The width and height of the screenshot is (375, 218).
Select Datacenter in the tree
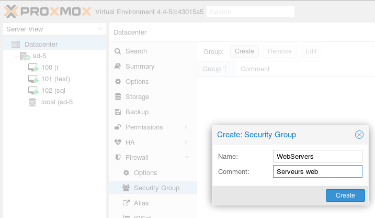54,45
